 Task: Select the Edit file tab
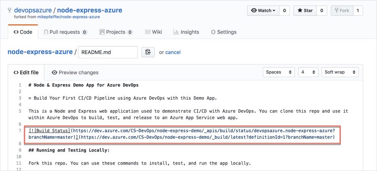pyautogui.click(x=26, y=72)
